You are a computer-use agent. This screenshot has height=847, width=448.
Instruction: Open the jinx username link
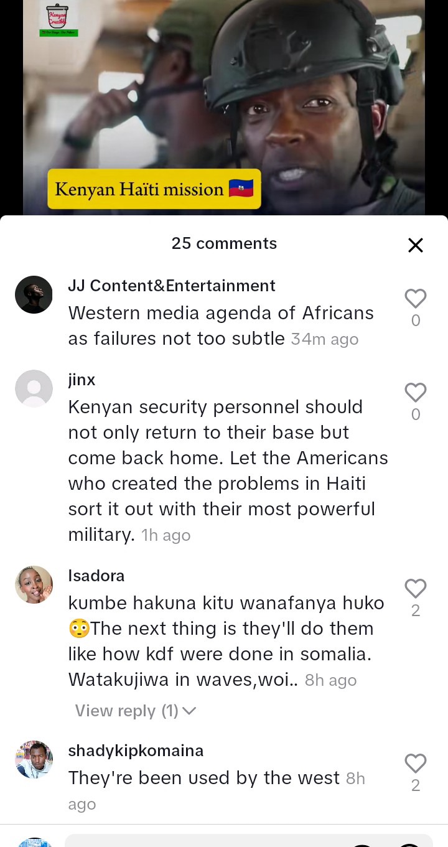[82, 380]
